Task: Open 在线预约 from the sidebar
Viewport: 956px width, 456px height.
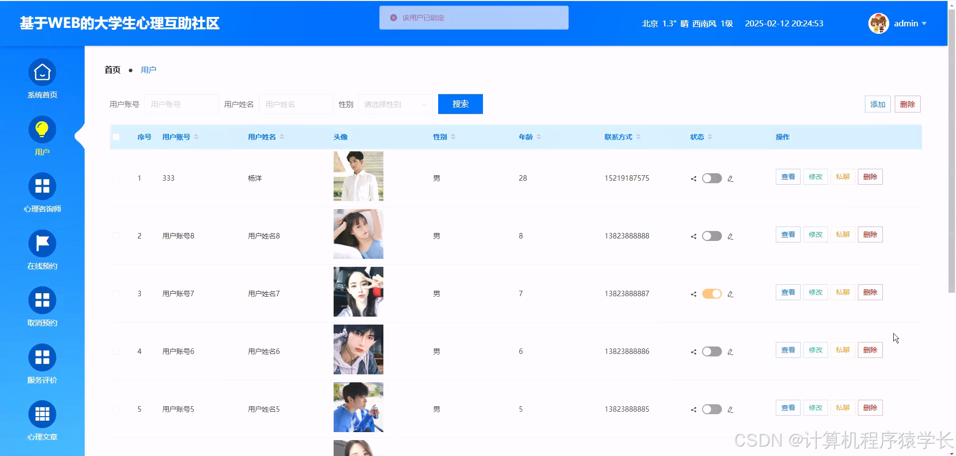Action: [42, 249]
